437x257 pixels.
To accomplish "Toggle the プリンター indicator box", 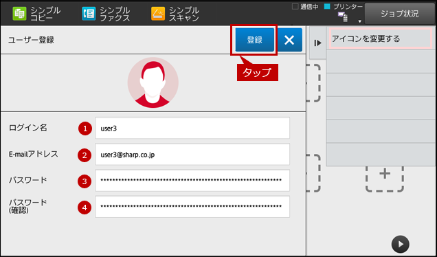I will [x=327, y=6].
